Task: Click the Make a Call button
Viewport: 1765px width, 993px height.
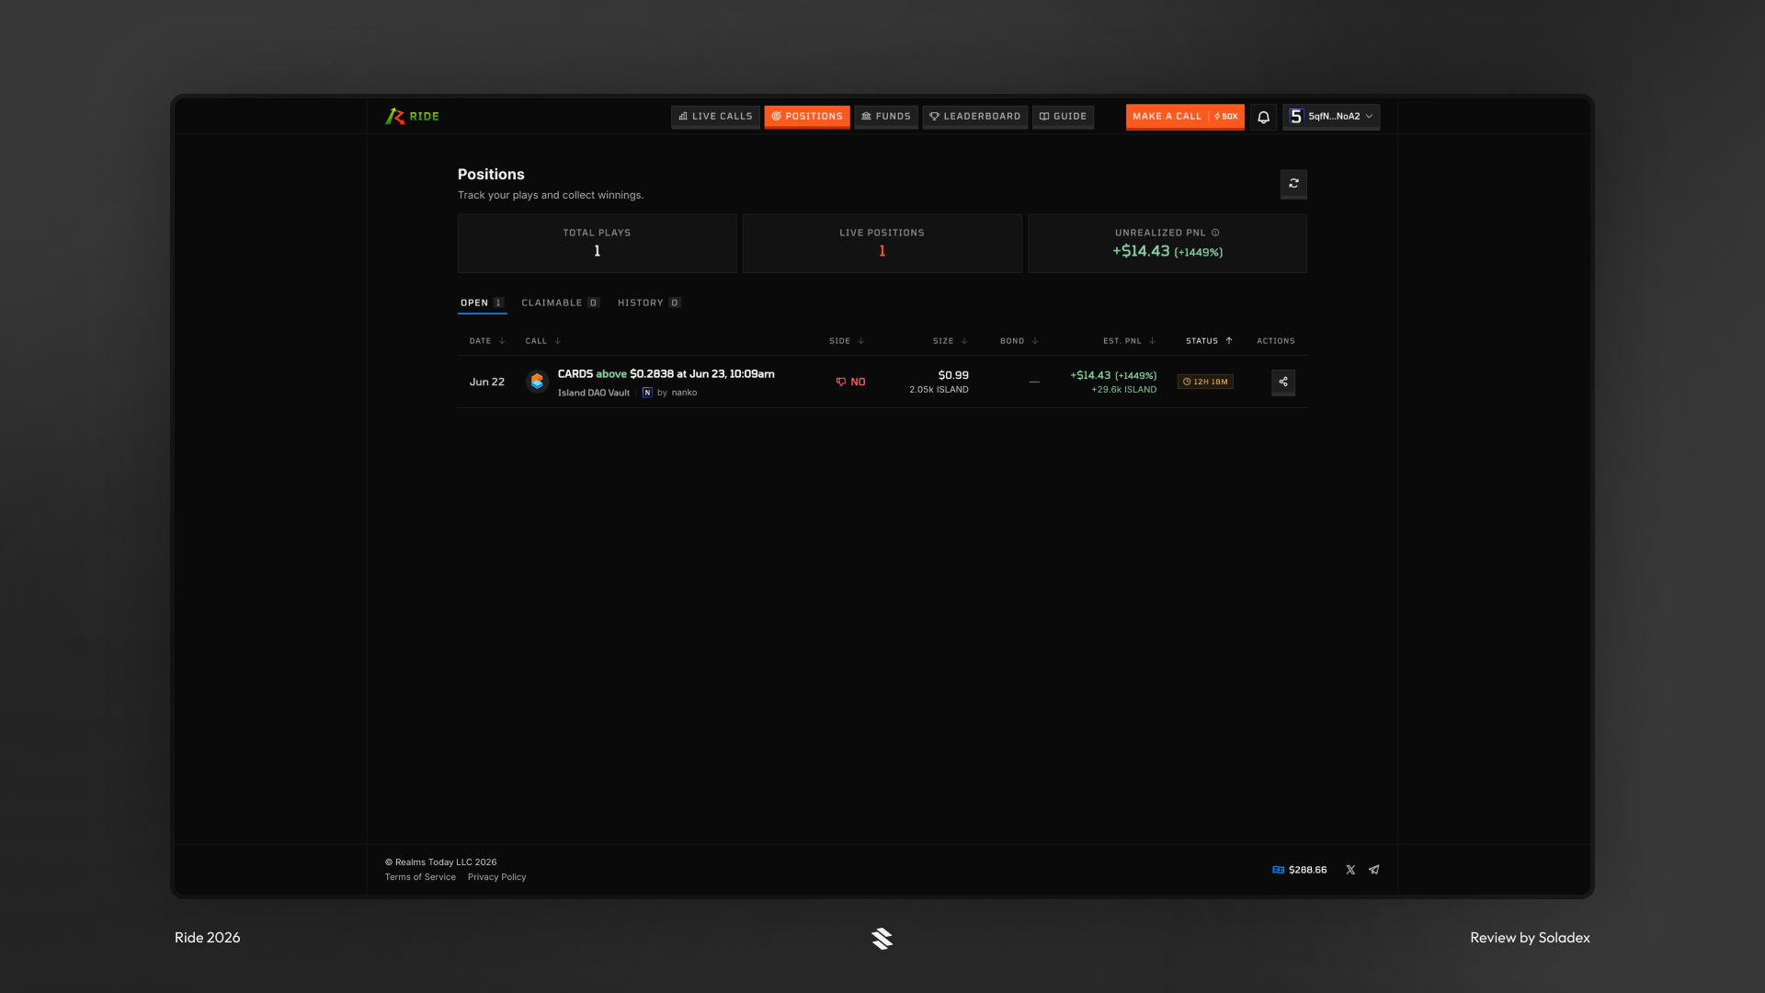Action: pyautogui.click(x=1185, y=117)
